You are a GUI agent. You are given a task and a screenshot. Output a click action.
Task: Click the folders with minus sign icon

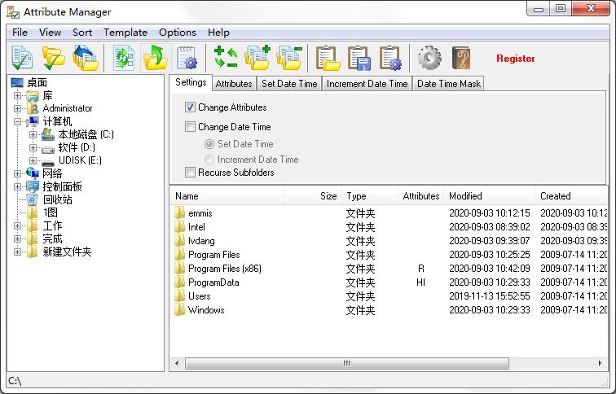click(288, 59)
